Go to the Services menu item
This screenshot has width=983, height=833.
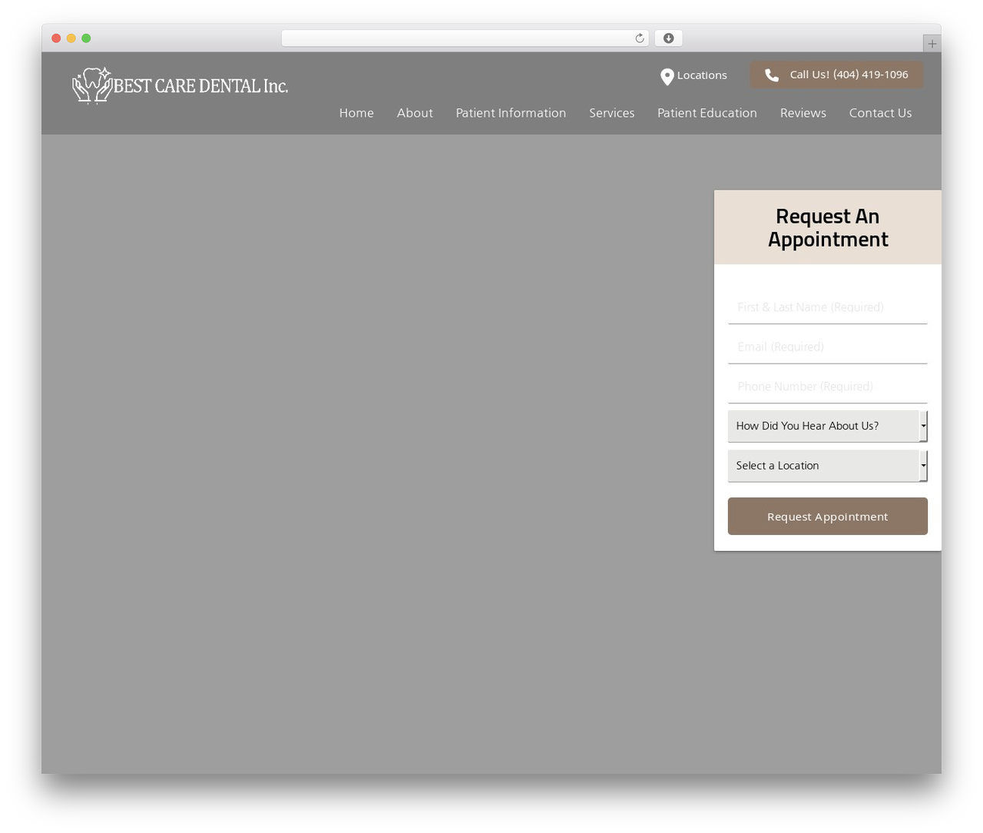[611, 113]
